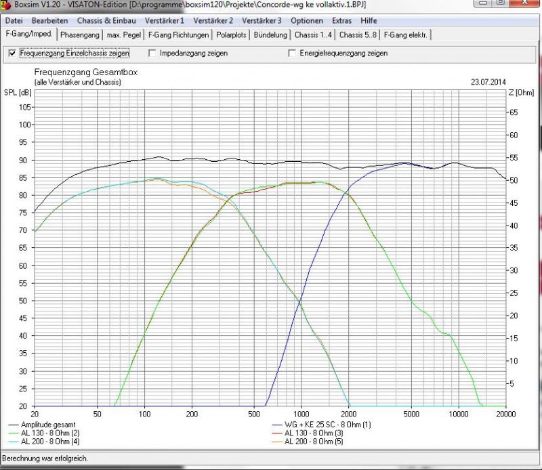
Task: Open the Optionen menu
Action: [307, 21]
